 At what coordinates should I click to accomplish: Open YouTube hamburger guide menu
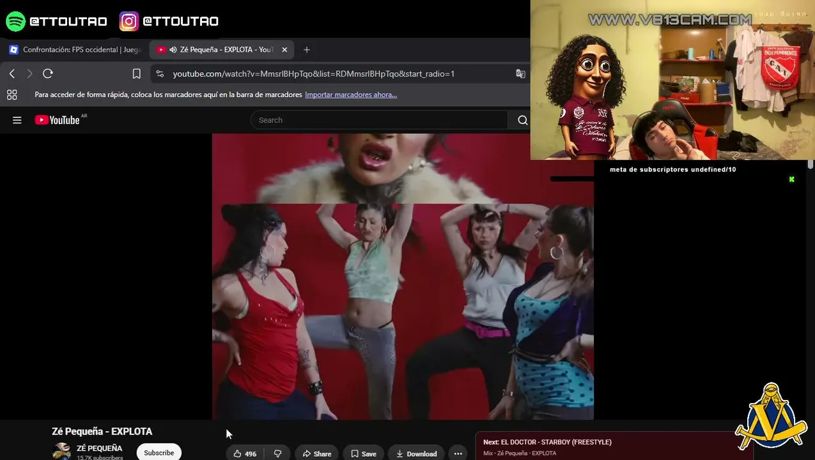pyautogui.click(x=17, y=120)
